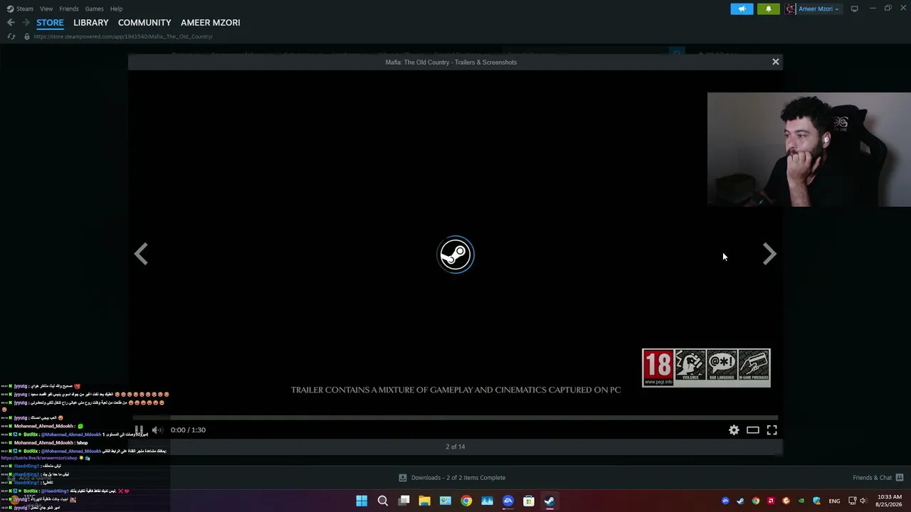
Task: Open the Games menu
Action: click(x=95, y=9)
